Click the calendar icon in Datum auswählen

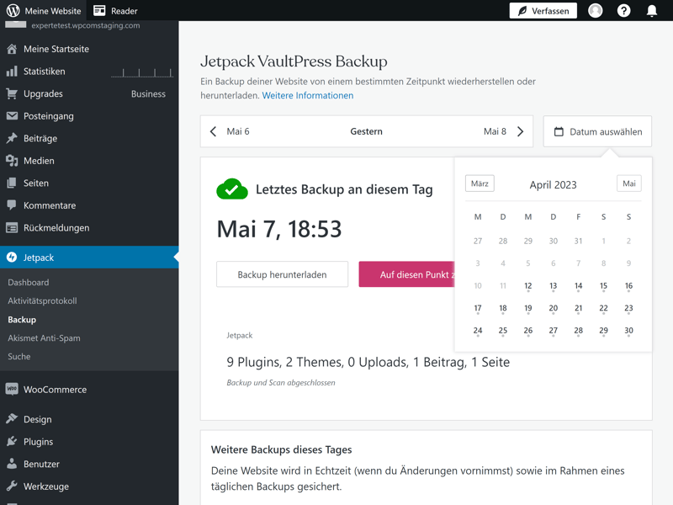pos(559,131)
